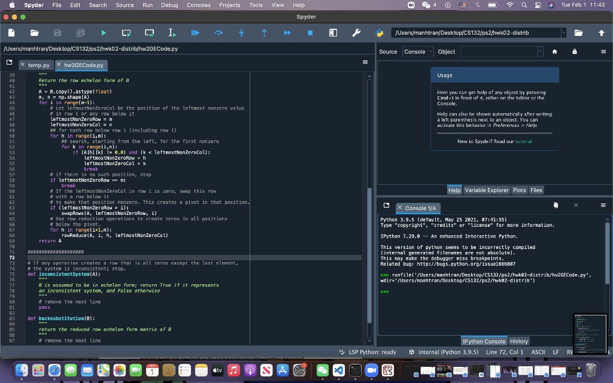Switch to the temp.py editor tab

38,65
